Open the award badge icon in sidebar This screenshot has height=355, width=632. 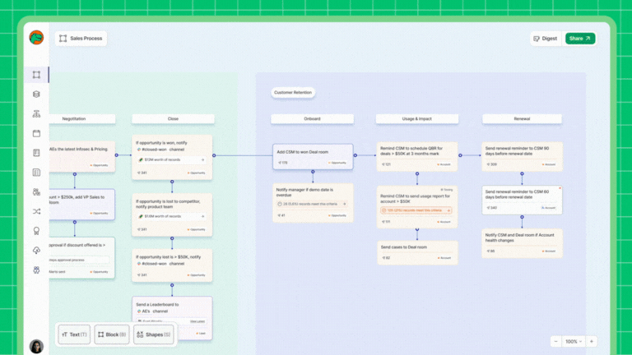coord(36,231)
